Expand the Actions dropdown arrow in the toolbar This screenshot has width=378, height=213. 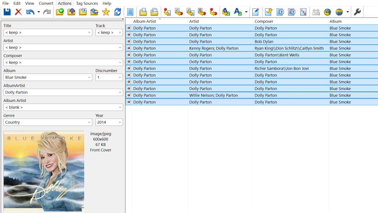pos(246,12)
